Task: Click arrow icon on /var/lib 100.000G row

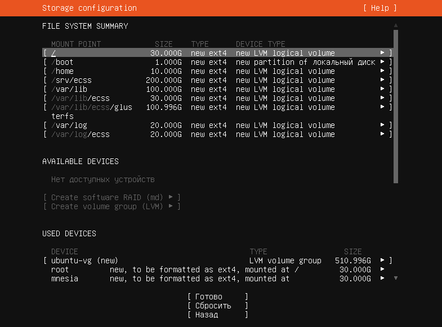Action: point(382,89)
